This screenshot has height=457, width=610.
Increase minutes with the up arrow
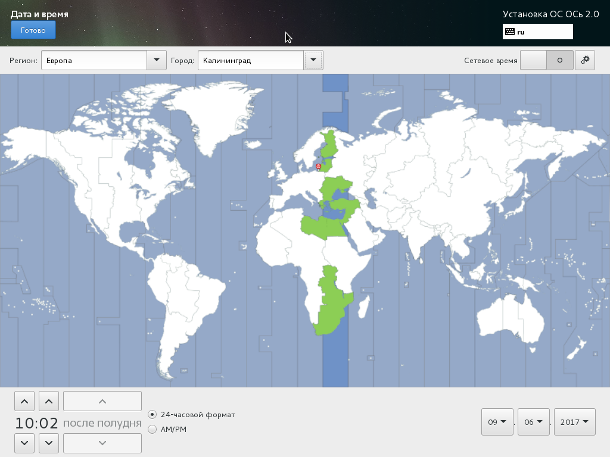49,401
